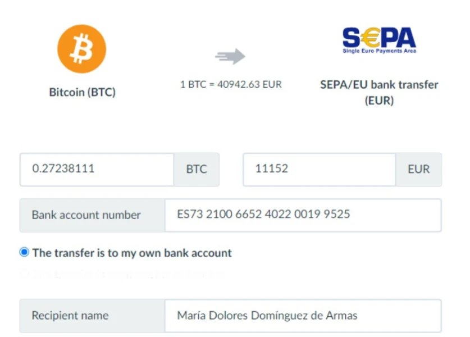The width and height of the screenshot is (470, 337).
Task: Select 'The transfer is to my own bank account' radio
Action: (24, 252)
